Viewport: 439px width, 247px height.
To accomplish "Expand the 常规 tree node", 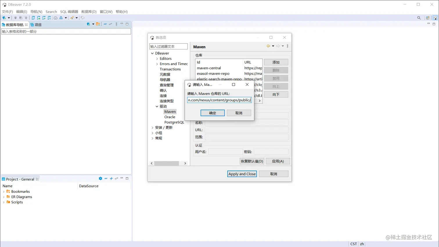I will pyautogui.click(x=152, y=138).
